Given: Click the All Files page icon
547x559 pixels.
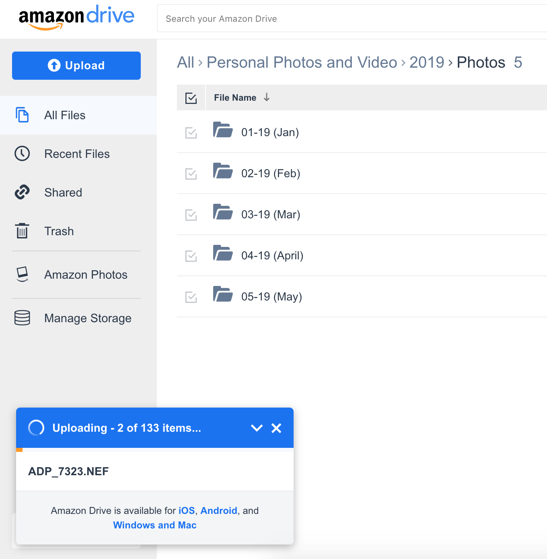Looking at the screenshot, I should 22,115.
